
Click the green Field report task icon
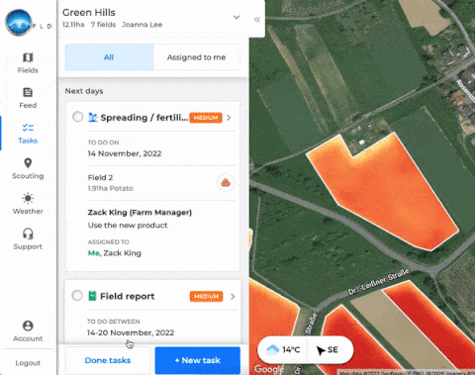pyautogui.click(x=93, y=296)
